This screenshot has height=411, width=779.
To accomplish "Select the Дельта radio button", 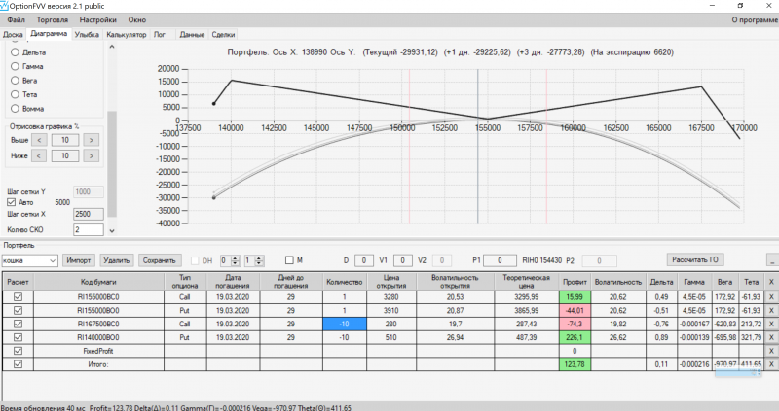I will pyautogui.click(x=15, y=52).
